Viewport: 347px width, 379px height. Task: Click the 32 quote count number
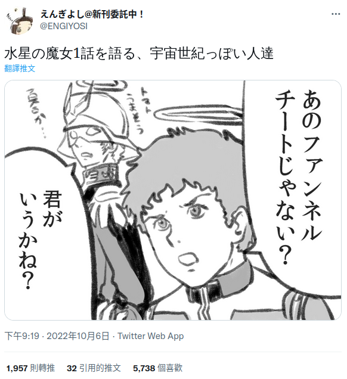click(72, 368)
